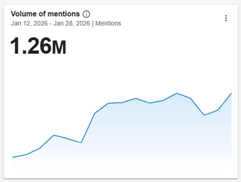Click the middle of the steepest rising line segment
The height and width of the screenshot is (182, 241).
(88, 128)
